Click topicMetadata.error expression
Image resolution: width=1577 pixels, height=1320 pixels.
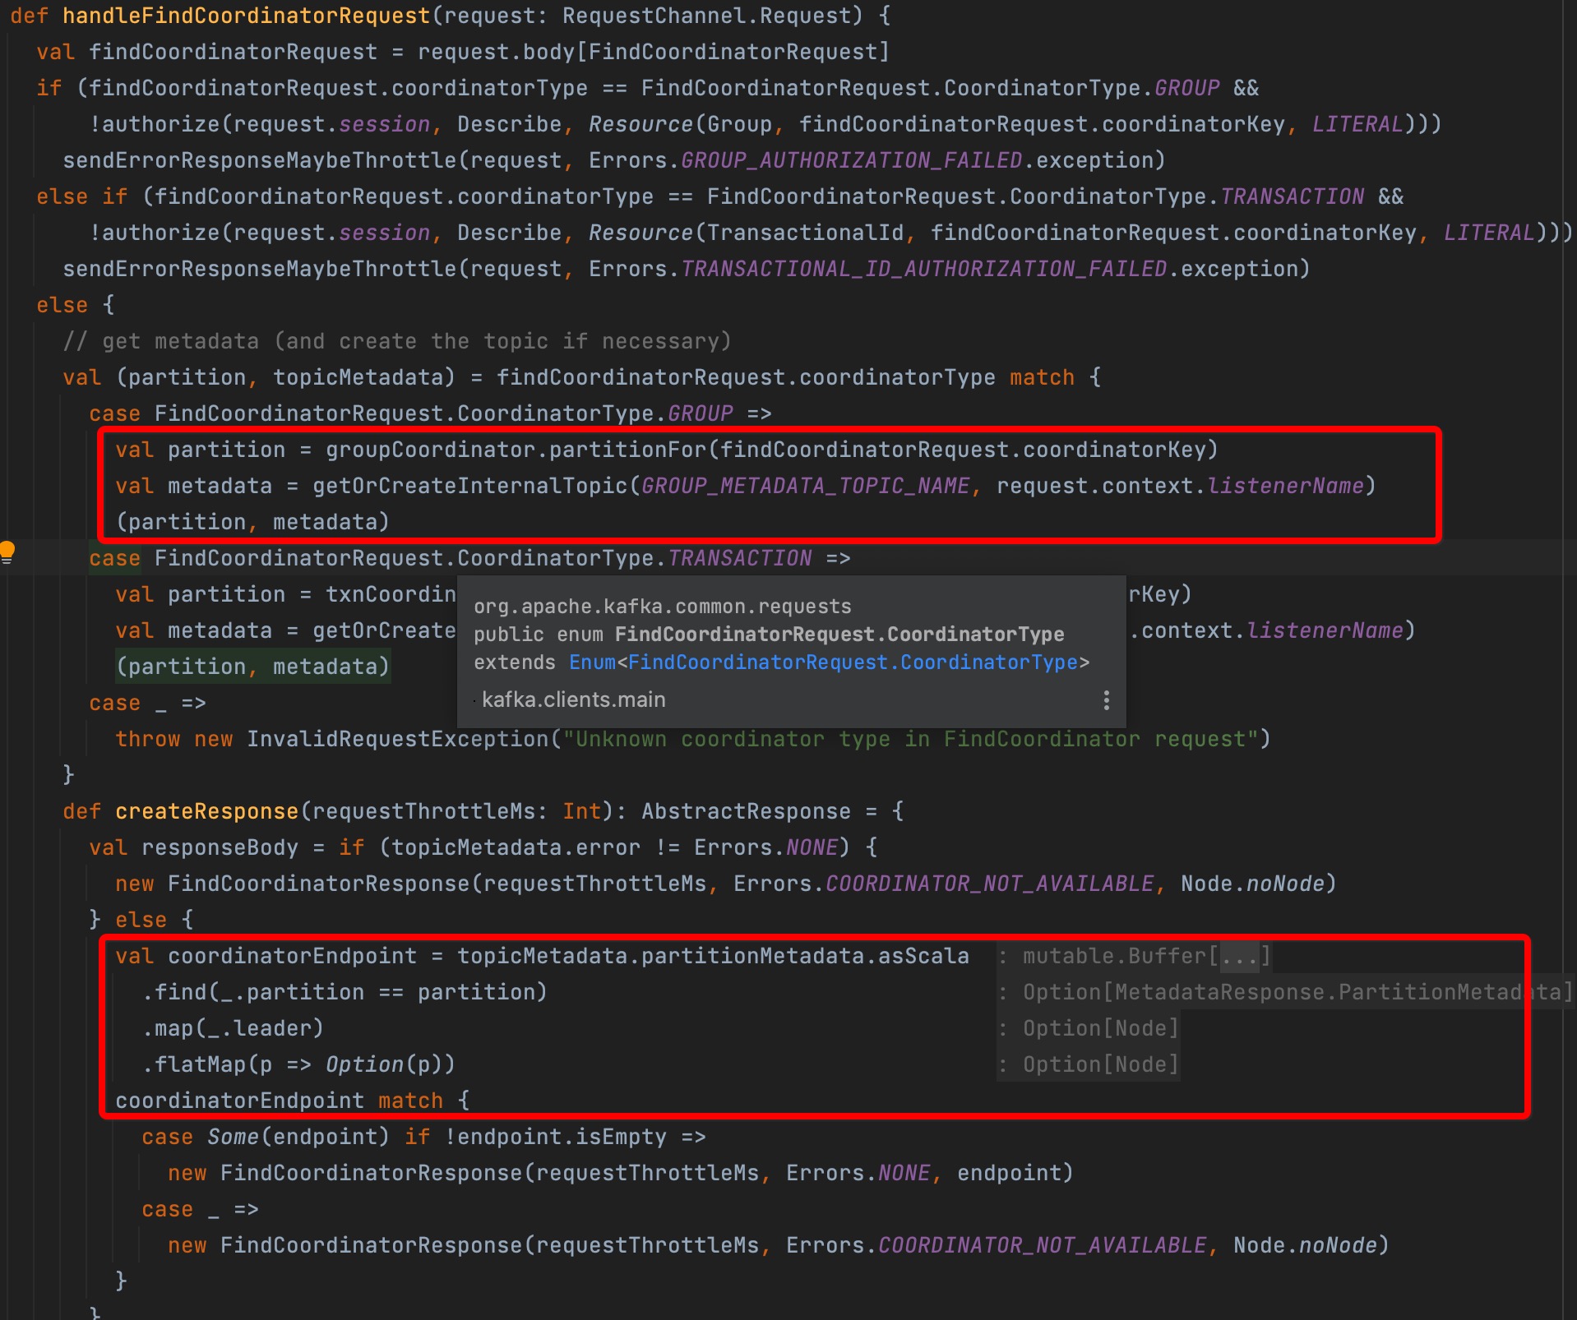pyautogui.click(x=516, y=847)
